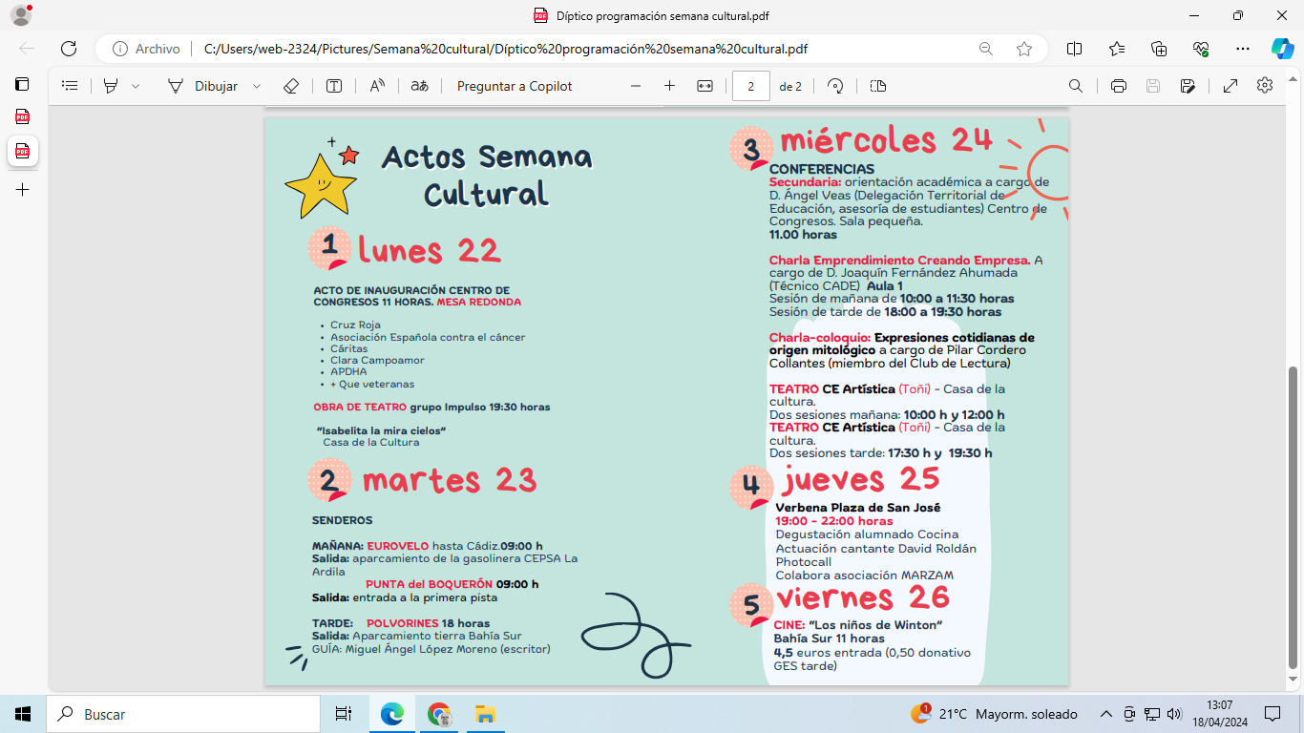Open PDF viewer settings gear
The height and width of the screenshot is (733, 1304).
click(x=1265, y=85)
